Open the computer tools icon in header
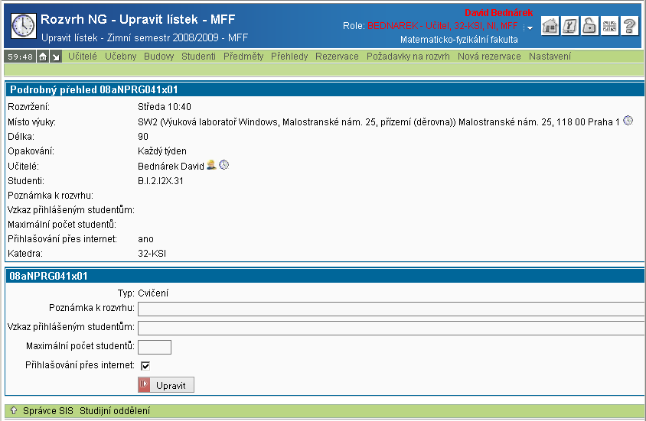 (x=569, y=26)
